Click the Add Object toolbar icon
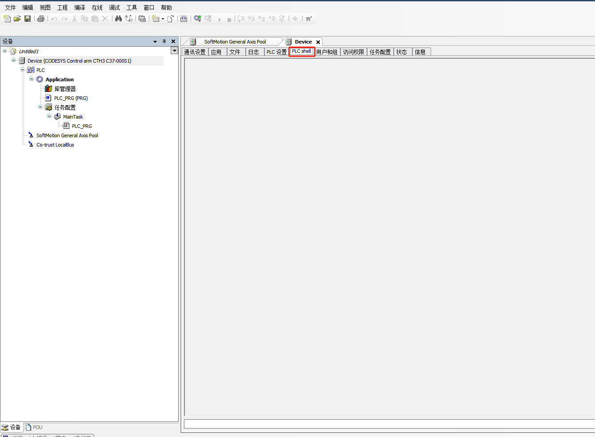The image size is (595, 437). [156, 19]
